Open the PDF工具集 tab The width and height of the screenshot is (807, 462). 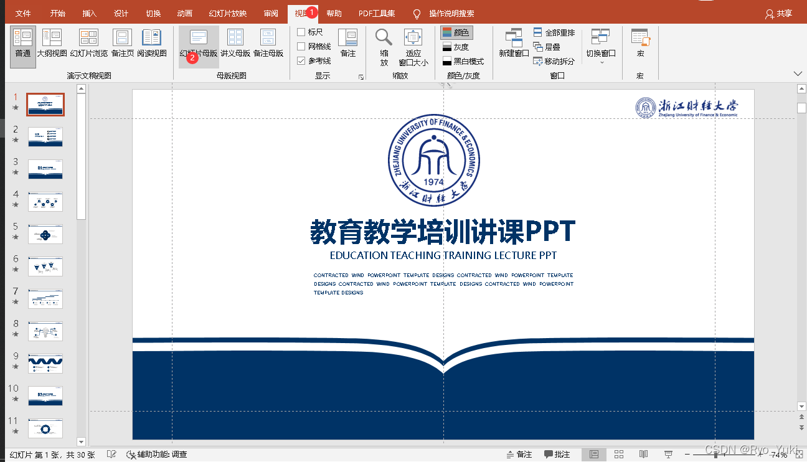coord(377,14)
